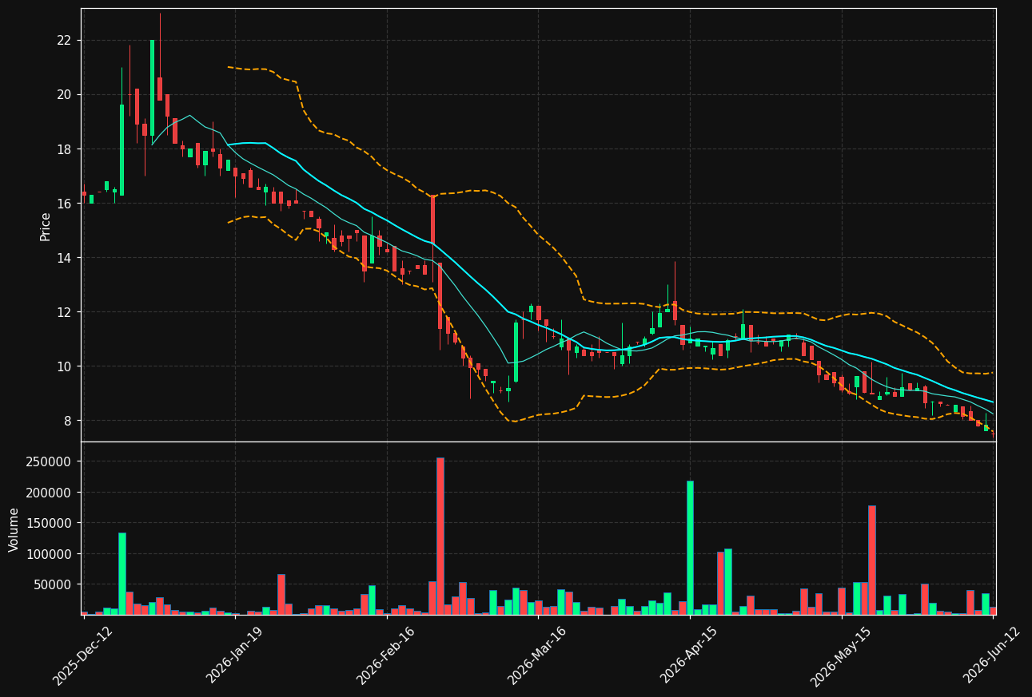Click the date label 2026-Jun-12
This screenshot has height=697, width=1032.
tap(992, 655)
